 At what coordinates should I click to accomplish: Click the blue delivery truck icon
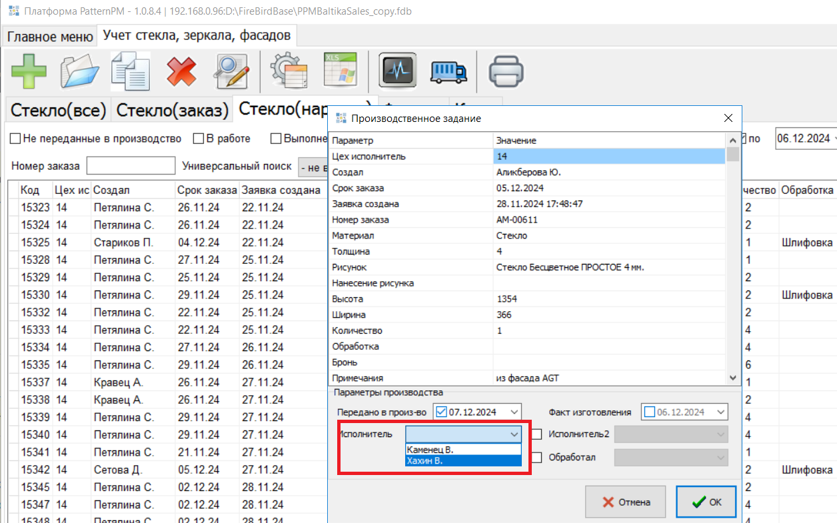(x=448, y=71)
